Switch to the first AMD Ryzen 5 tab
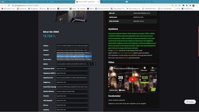The image size is (199, 112). (x=13, y=2)
